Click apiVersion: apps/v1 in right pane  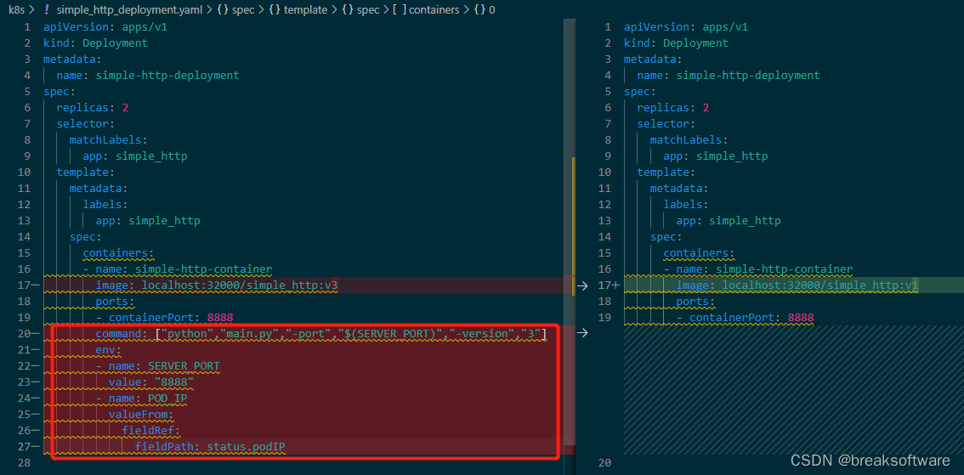(685, 27)
